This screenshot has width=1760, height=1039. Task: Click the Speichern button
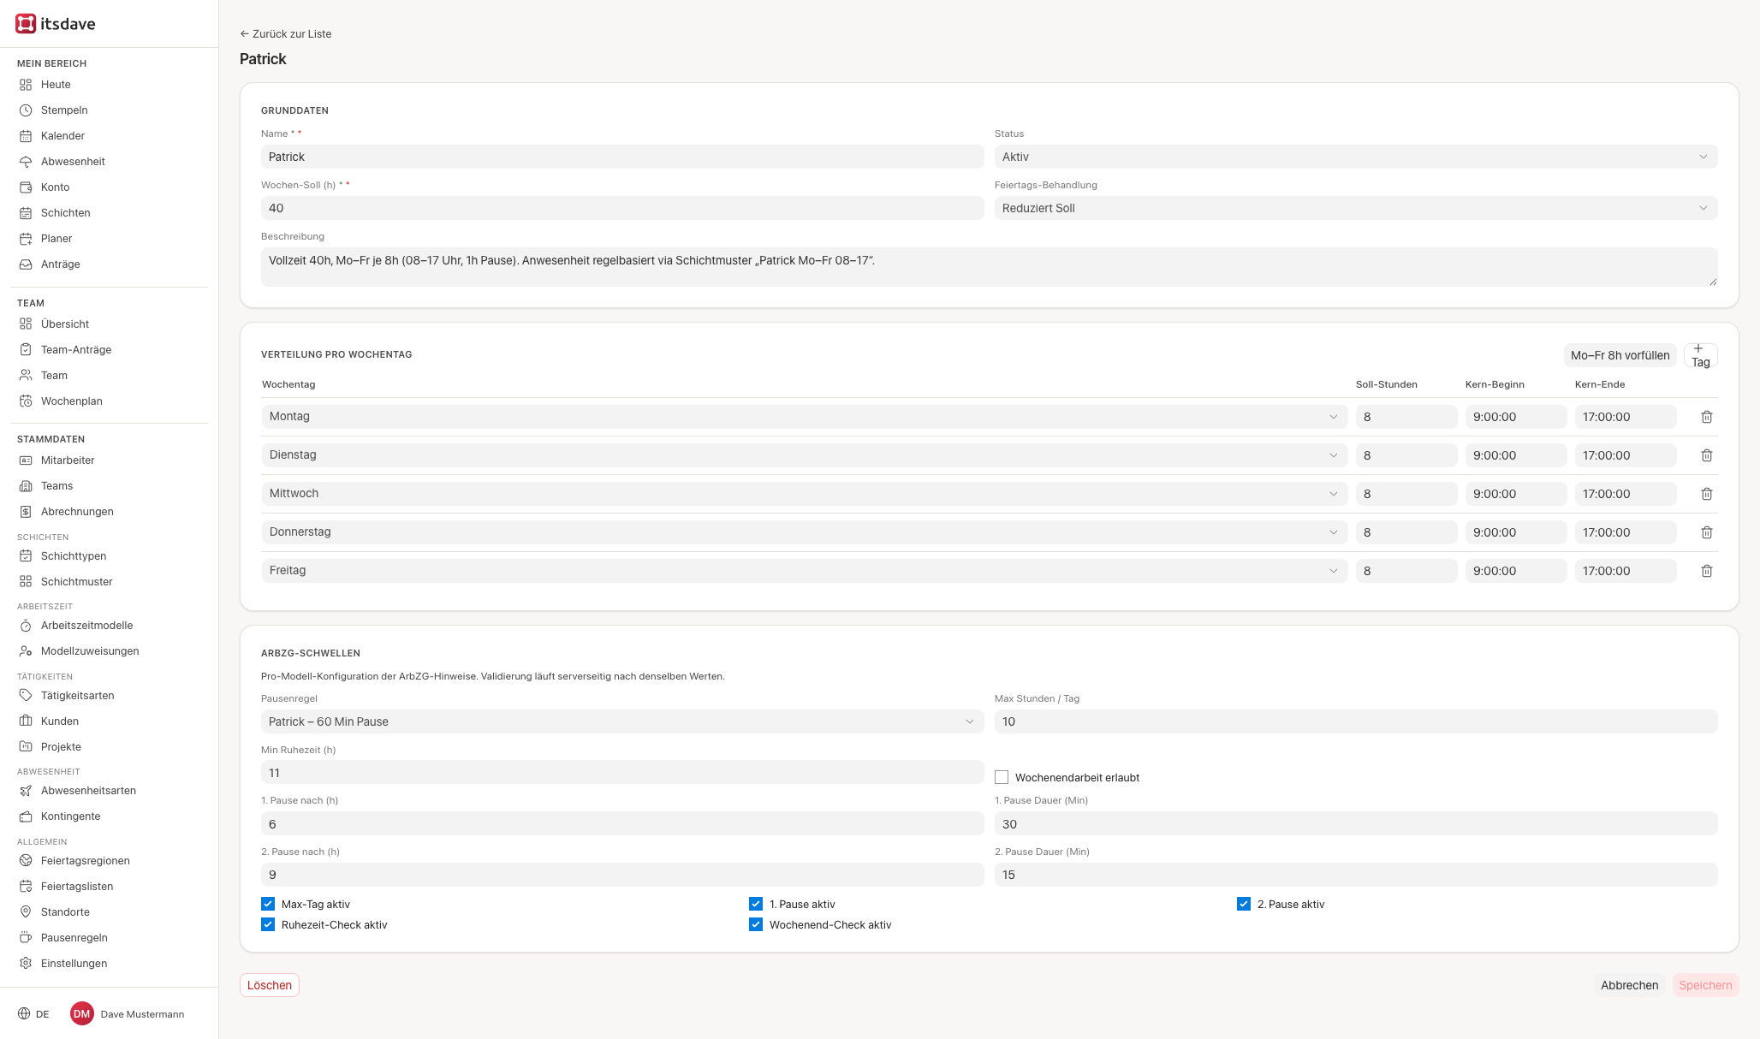1705,985
